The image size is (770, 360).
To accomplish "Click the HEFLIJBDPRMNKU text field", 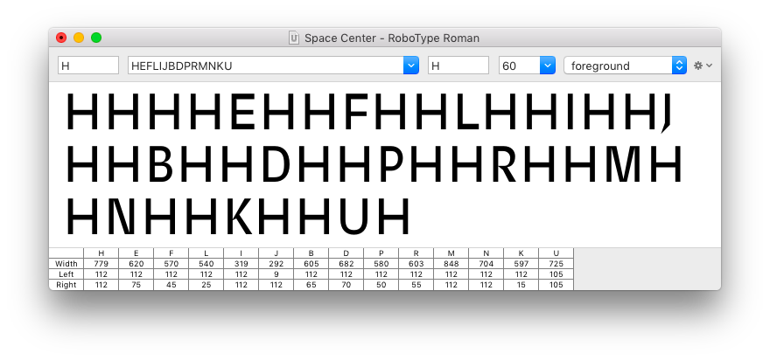I will [266, 66].
